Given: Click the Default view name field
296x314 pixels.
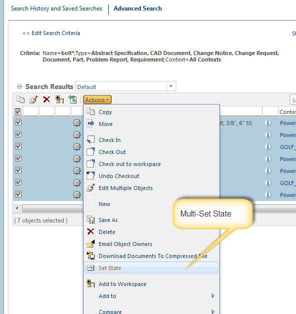Looking at the screenshot, I should (x=121, y=86).
